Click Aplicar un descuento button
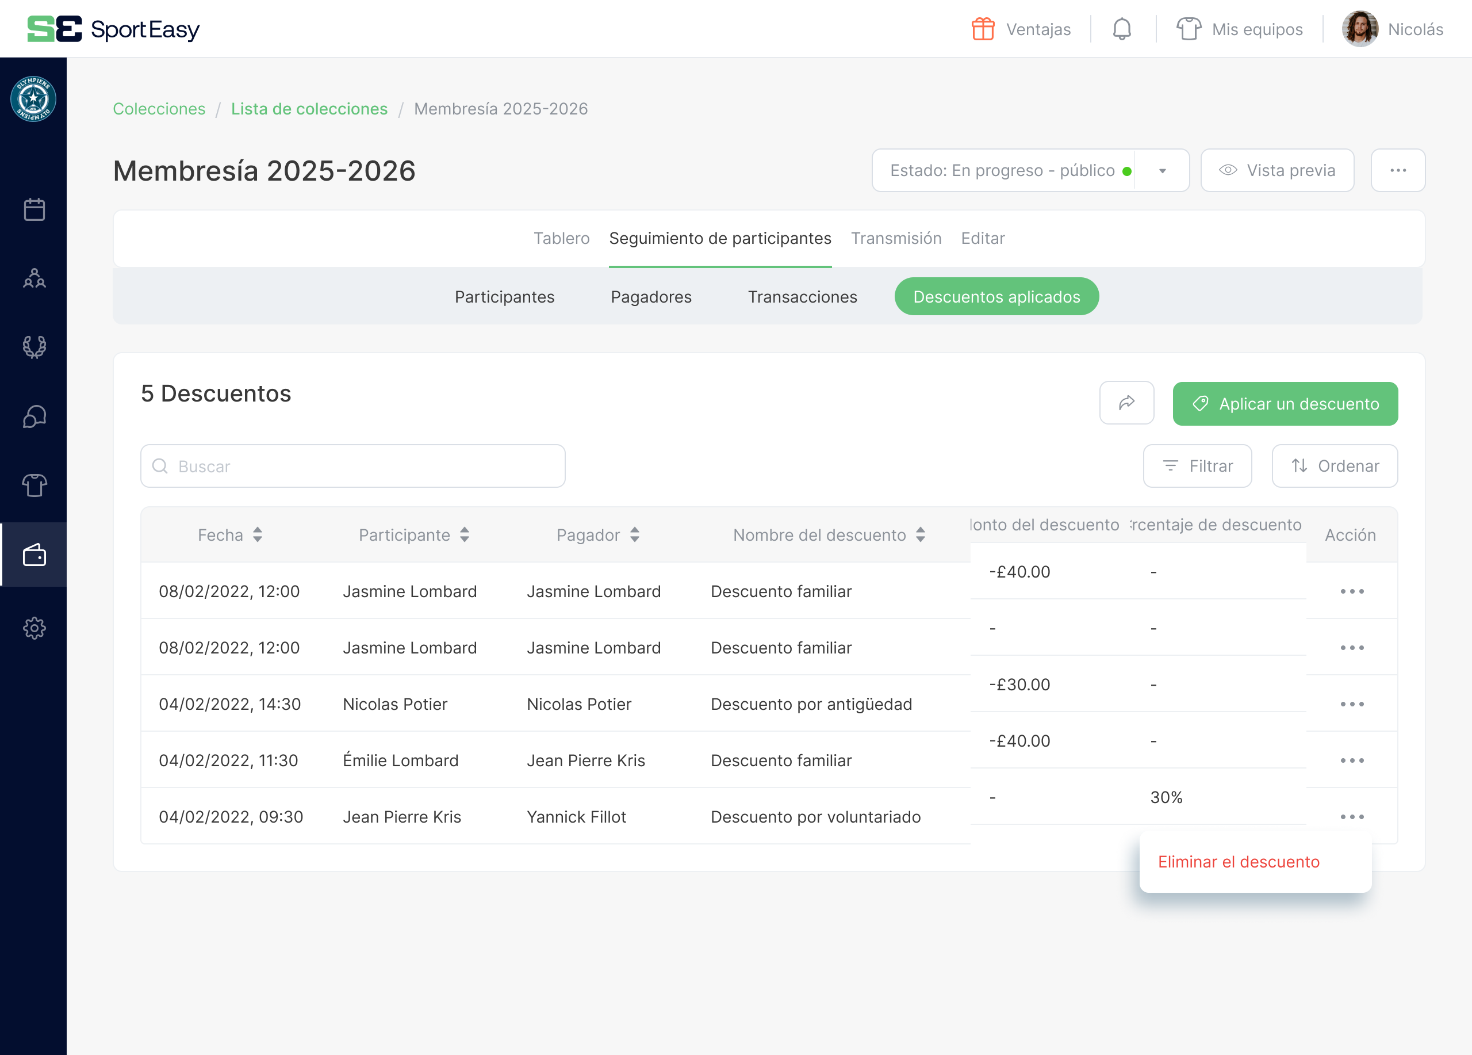 1285,404
